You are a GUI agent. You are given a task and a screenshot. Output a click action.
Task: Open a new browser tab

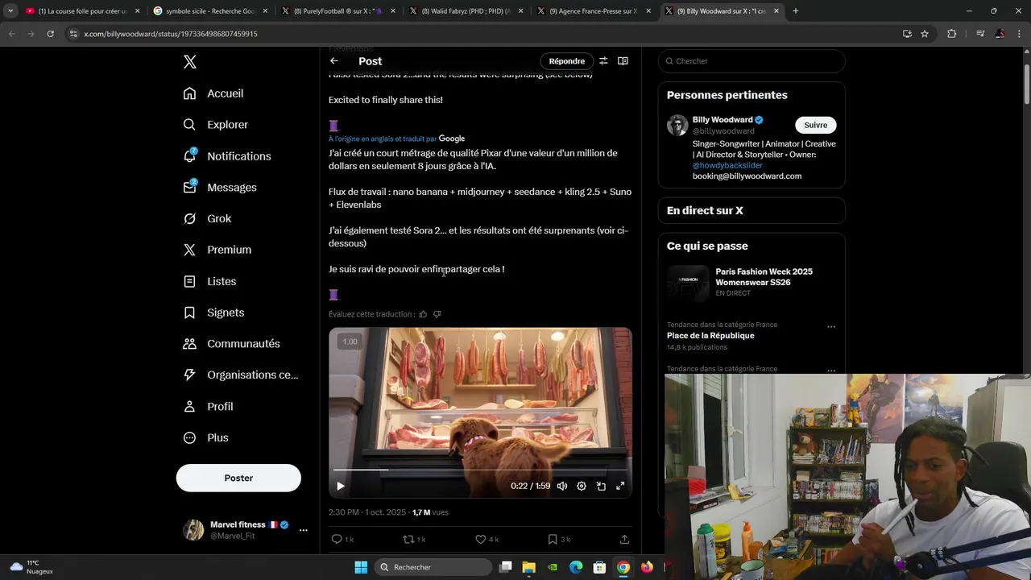pyautogui.click(x=796, y=11)
